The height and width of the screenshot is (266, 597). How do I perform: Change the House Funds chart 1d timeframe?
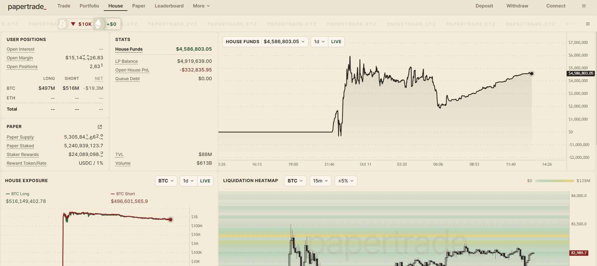tap(319, 42)
